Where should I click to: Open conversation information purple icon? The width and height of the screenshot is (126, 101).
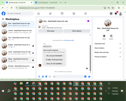[88, 21]
